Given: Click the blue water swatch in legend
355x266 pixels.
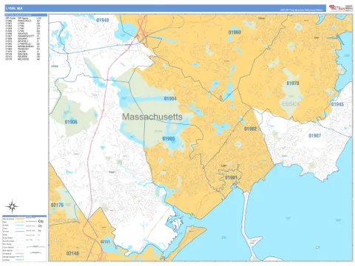Looking at the screenshot, I should (20, 225).
